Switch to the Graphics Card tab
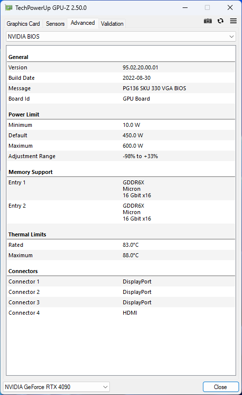The image size is (242, 395). click(23, 24)
